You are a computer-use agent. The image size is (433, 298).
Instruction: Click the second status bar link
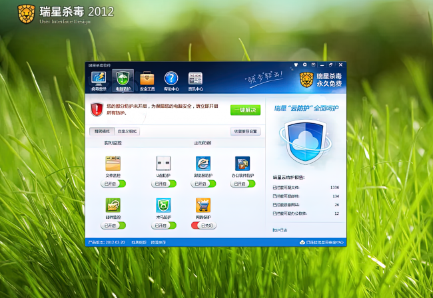pos(159,242)
